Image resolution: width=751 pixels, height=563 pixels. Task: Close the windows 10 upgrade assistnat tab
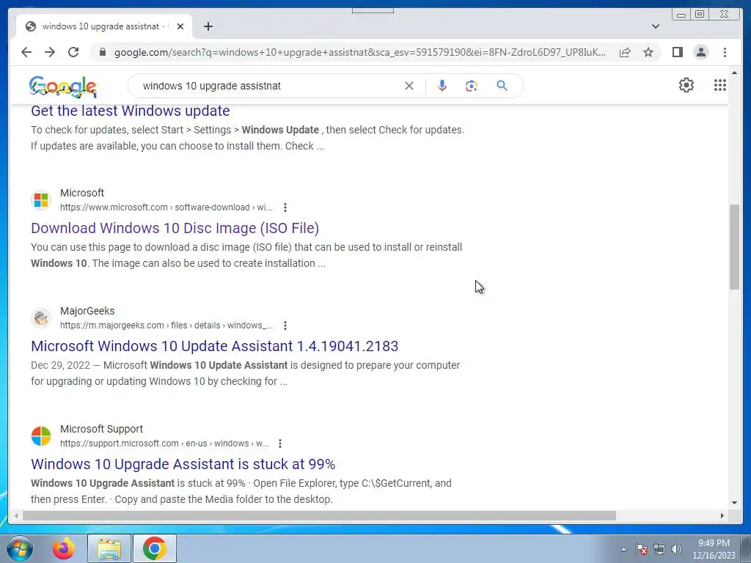[180, 26]
